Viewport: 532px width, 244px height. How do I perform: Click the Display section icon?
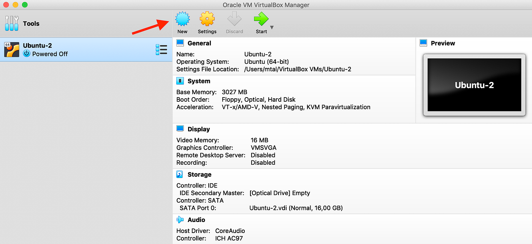click(179, 129)
